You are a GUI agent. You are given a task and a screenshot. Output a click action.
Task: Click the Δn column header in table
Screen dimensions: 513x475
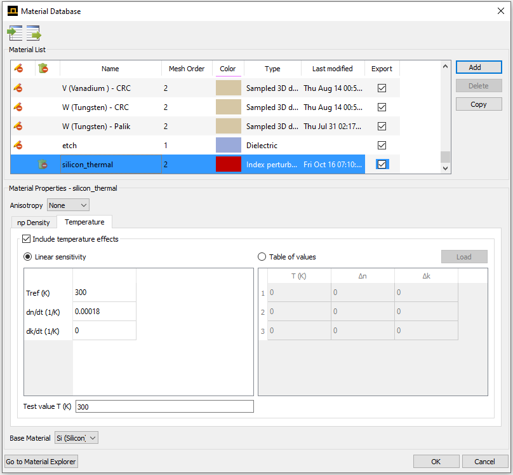pos(363,276)
